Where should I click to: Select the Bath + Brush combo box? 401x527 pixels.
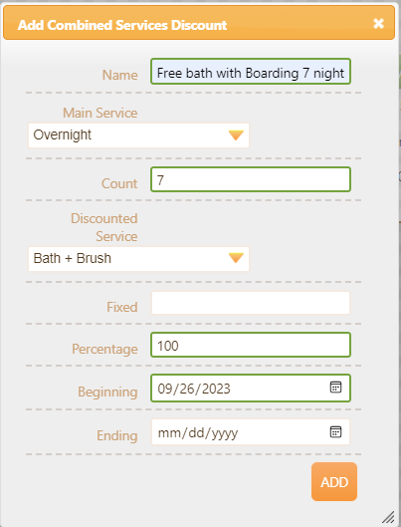[138, 259]
